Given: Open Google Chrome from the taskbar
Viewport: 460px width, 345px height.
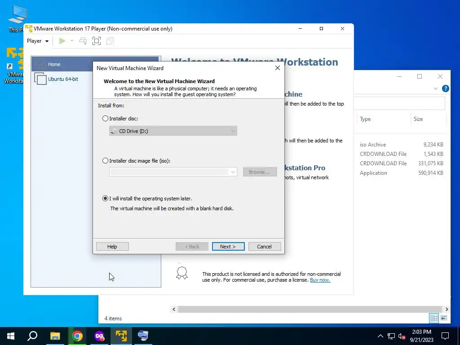Looking at the screenshot, I should click(x=77, y=336).
